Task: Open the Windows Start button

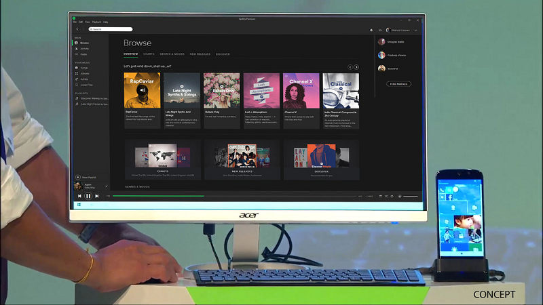Action: click(79, 205)
